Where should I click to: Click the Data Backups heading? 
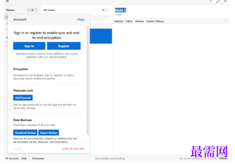click(23, 120)
